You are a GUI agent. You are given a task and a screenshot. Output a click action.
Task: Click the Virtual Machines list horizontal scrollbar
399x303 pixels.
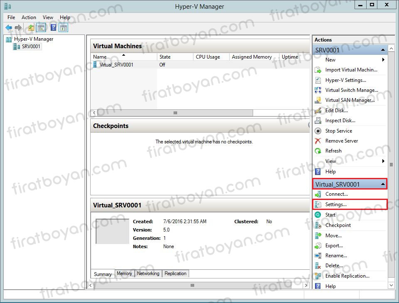tap(175, 113)
